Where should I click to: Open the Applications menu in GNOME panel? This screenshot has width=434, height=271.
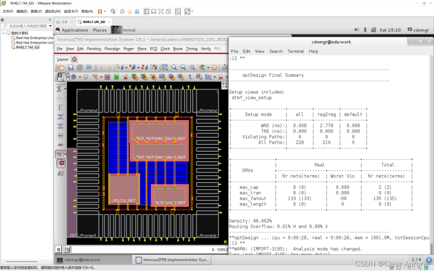(x=75, y=30)
